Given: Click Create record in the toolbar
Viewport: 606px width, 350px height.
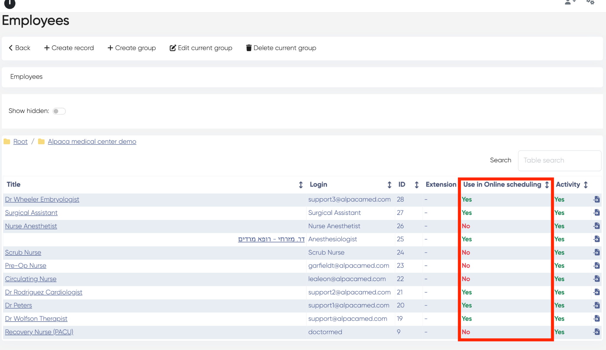Looking at the screenshot, I should pyautogui.click(x=69, y=48).
